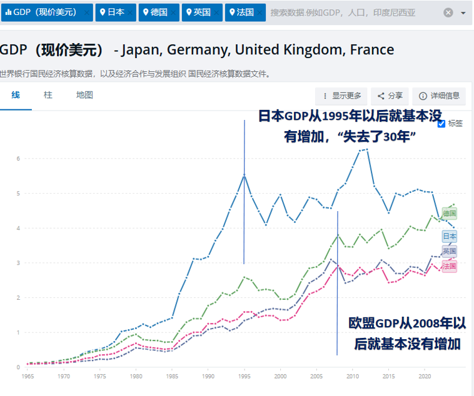Viewport: 474px width, 396px height.
Task: Switch to the 柱 bar chart tab
Action: click(x=48, y=95)
